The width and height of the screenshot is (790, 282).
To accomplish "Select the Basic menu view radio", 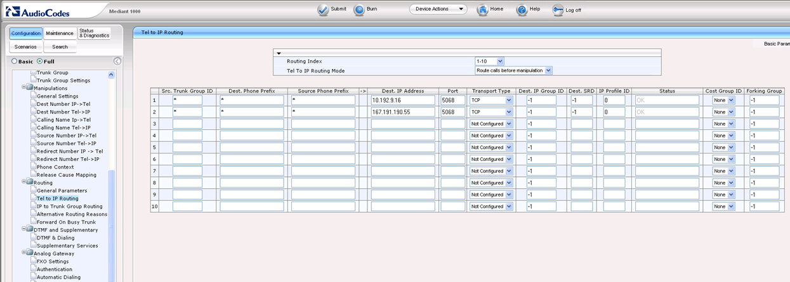I will click(x=15, y=61).
